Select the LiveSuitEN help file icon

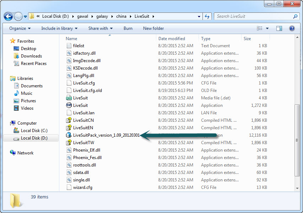tap(69, 128)
